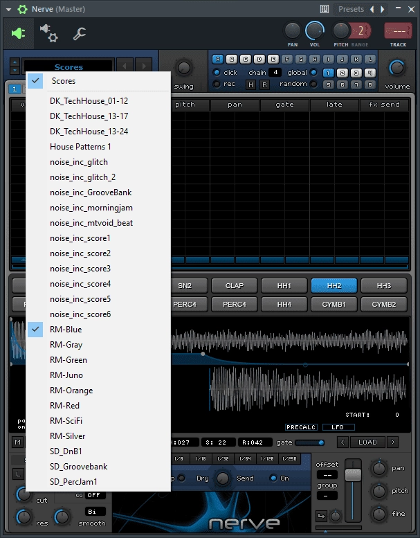Open the detailed settings speaker-gear icon
This screenshot has width=420, height=538.
pyautogui.click(x=49, y=33)
